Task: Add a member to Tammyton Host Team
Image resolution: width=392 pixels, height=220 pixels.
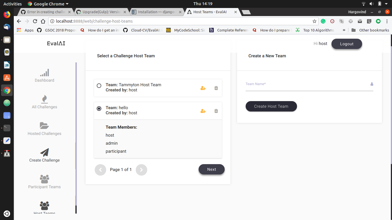Action: 203,88
